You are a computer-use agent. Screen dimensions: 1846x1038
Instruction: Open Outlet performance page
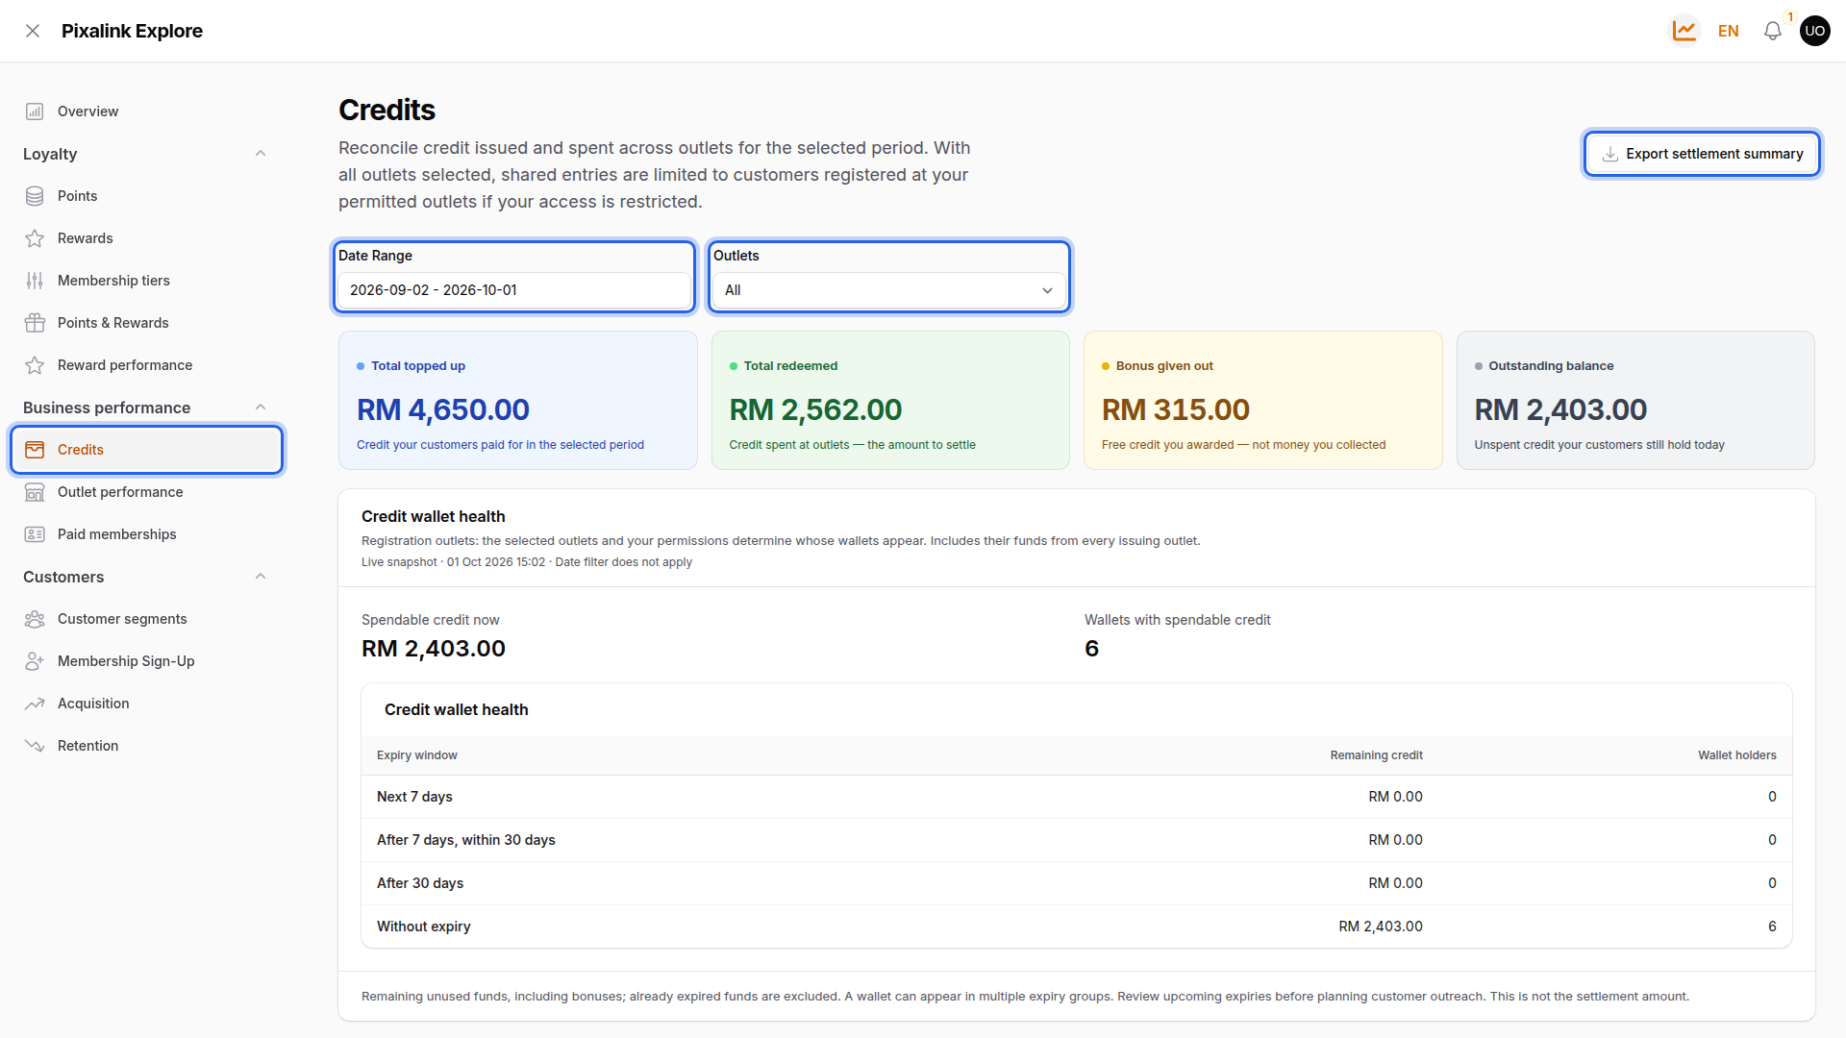(x=146, y=492)
